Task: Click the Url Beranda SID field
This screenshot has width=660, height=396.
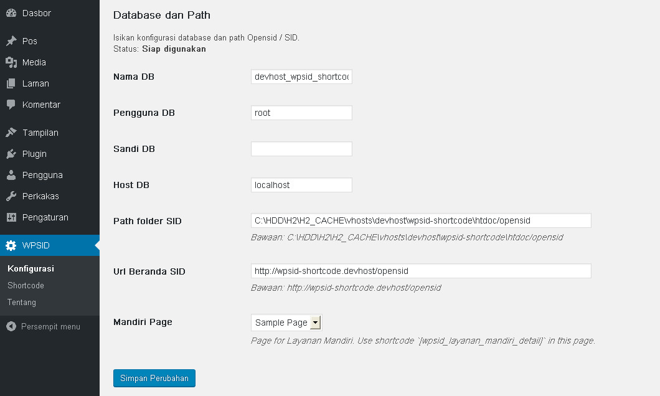Action: point(421,271)
